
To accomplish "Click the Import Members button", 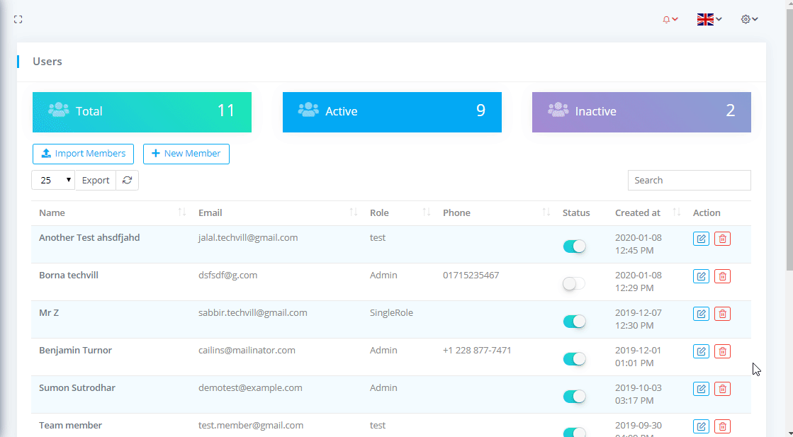I will [x=83, y=154].
